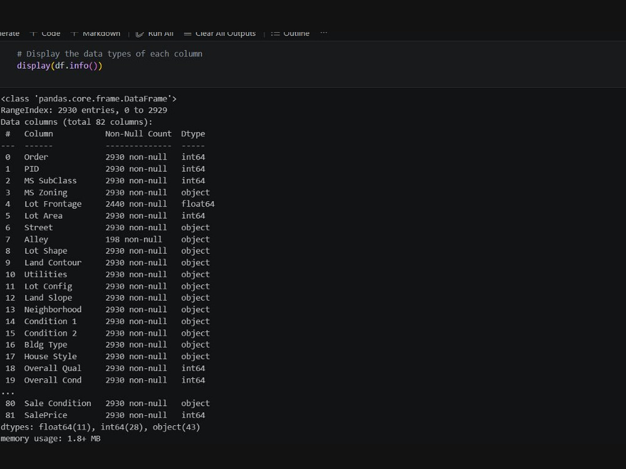The image size is (626, 469).
Task: Click the 'float64' dtype of Lot Frontage
Action: (x=198, y=204)
